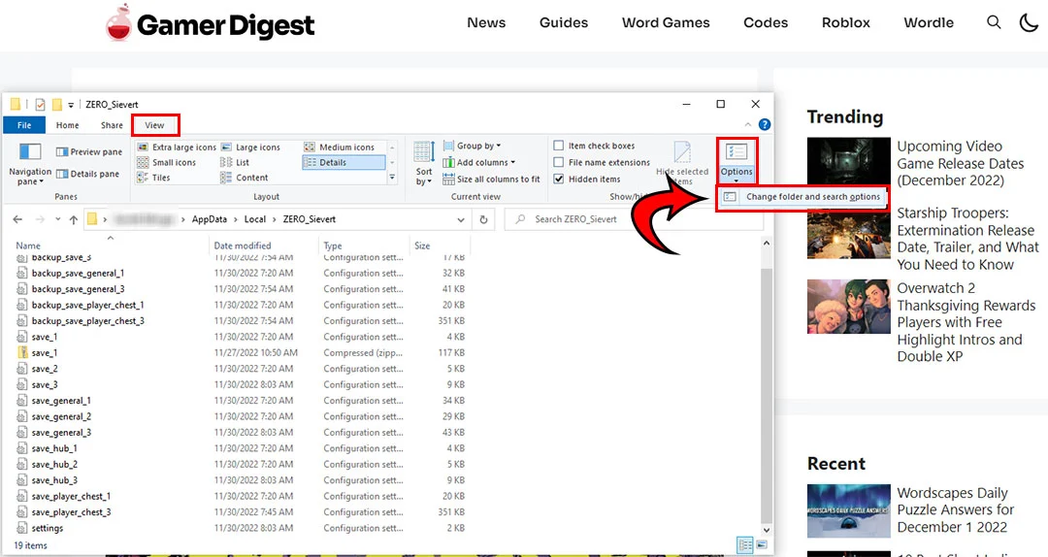Click scrollbar down arrow in file list
1048x557 pixels.
(767, 530)
